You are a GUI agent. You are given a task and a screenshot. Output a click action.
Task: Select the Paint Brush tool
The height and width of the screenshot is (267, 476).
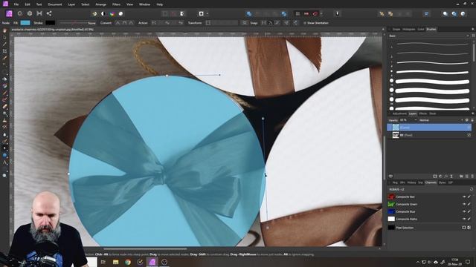[x=4, y=93]
